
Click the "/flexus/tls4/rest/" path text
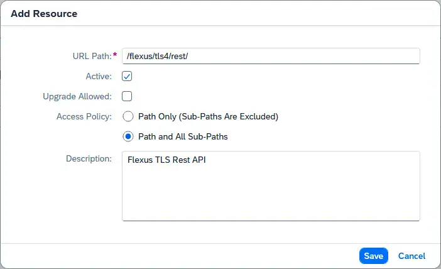click(162, 56)
